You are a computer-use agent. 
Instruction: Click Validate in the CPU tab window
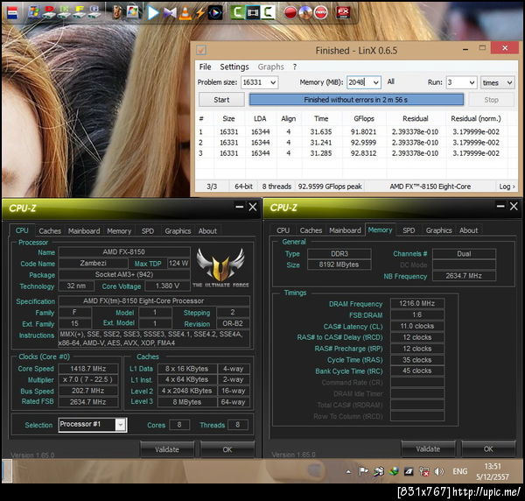pyautogui.click(x=165, y=449)
